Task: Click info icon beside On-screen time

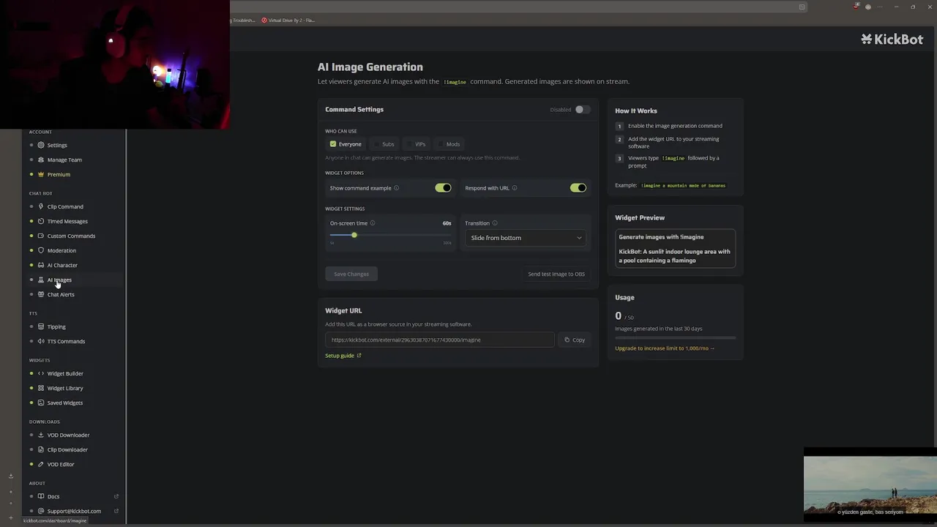Action: click(373, 223)
